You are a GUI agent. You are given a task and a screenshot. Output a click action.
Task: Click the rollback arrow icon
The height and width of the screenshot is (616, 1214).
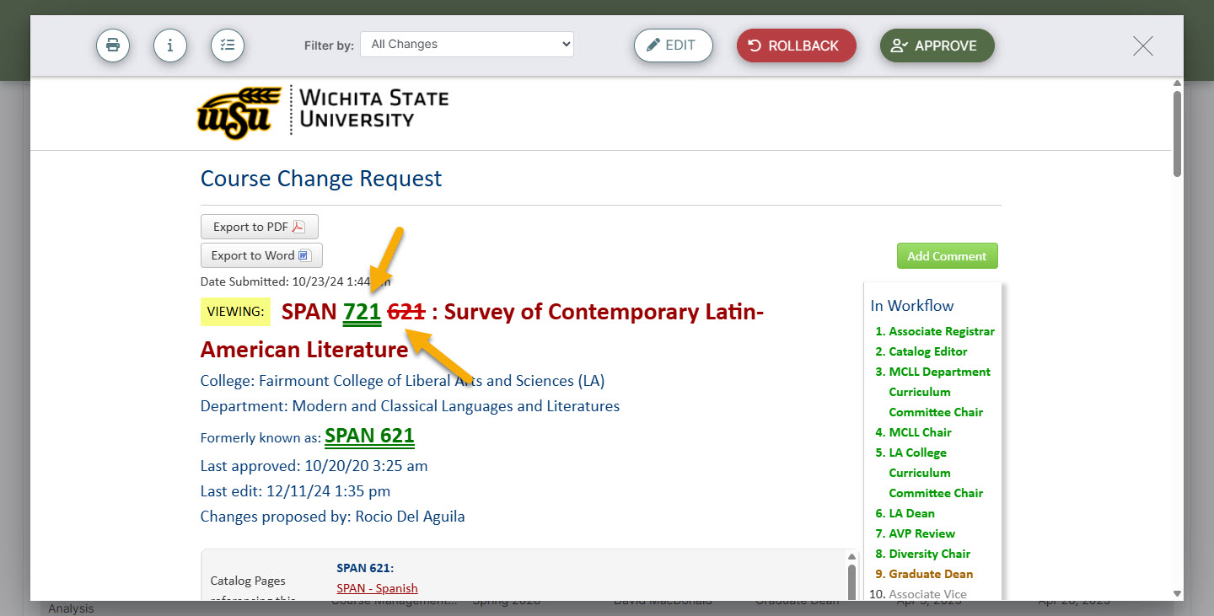tap(755, 46)
